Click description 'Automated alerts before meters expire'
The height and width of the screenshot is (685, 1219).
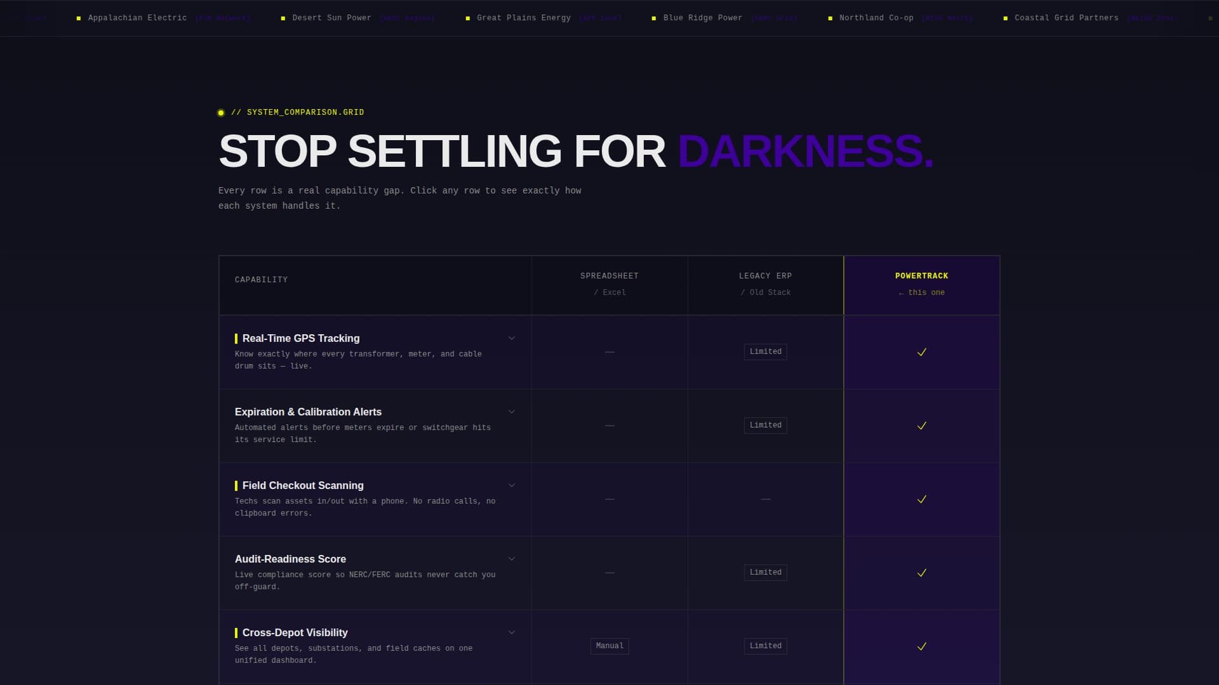point(363,434)
